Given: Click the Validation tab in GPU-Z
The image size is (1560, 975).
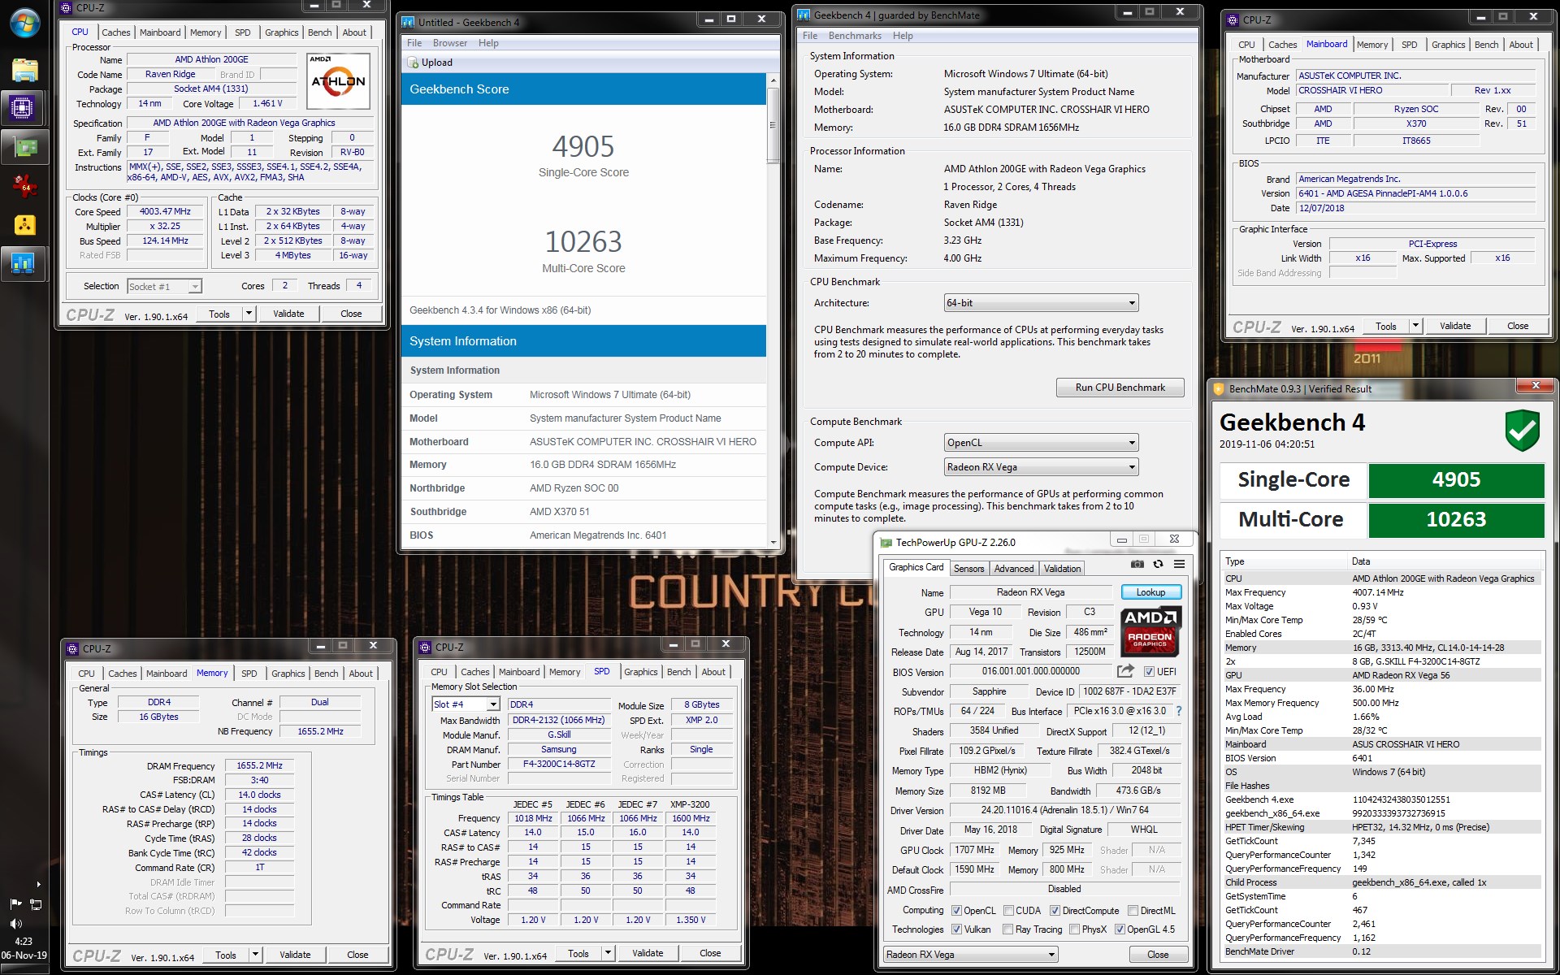Looking at the screenshot, I should pyautogui.click(x=1062, y=569).
